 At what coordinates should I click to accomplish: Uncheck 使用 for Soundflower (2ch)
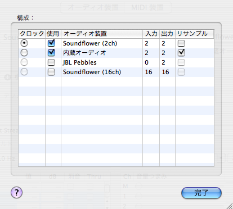tap(51, 43)
